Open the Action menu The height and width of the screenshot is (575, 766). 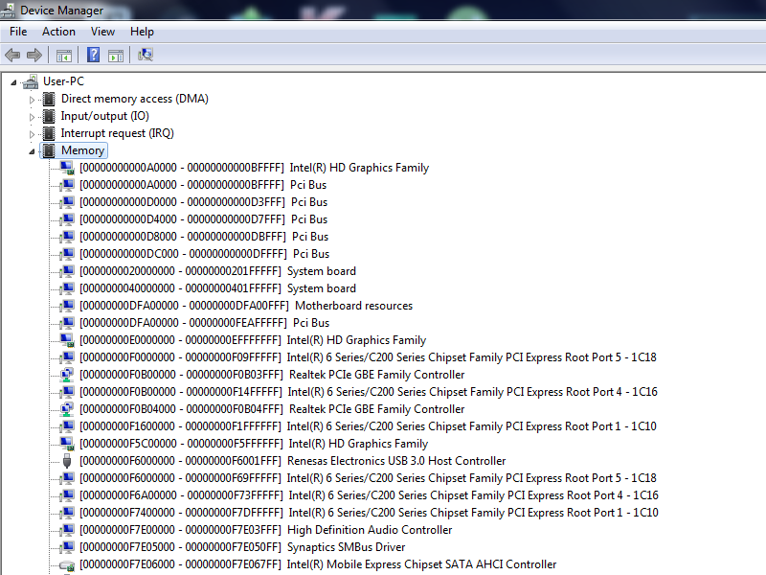point(58,32)
